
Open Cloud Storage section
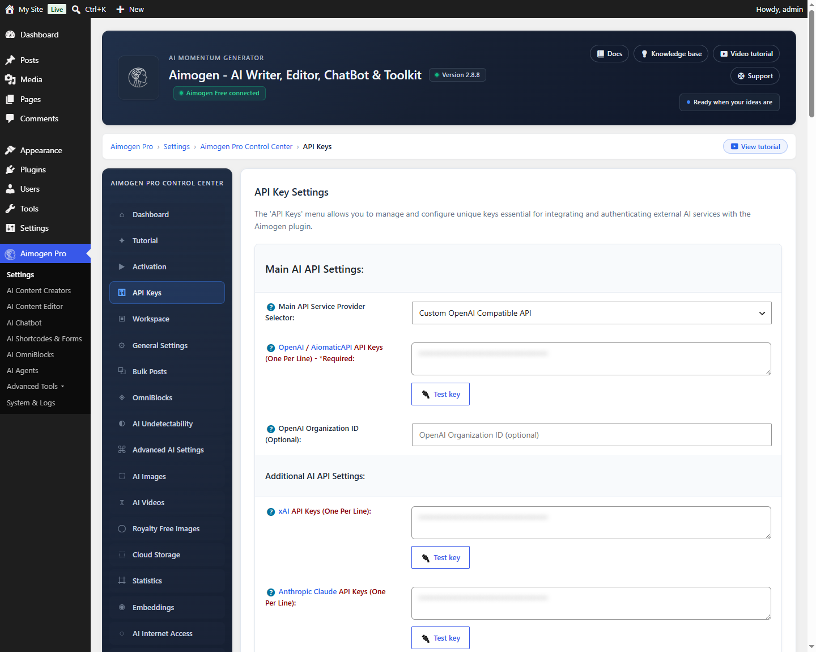[167, 554]
